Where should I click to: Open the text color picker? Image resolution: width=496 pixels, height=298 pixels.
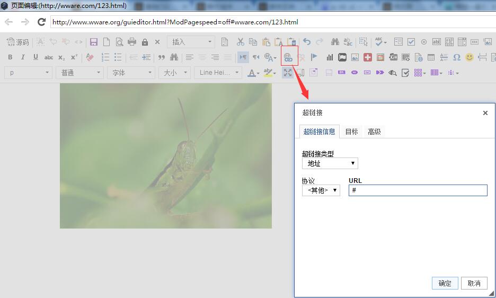(x=254, y=73)
